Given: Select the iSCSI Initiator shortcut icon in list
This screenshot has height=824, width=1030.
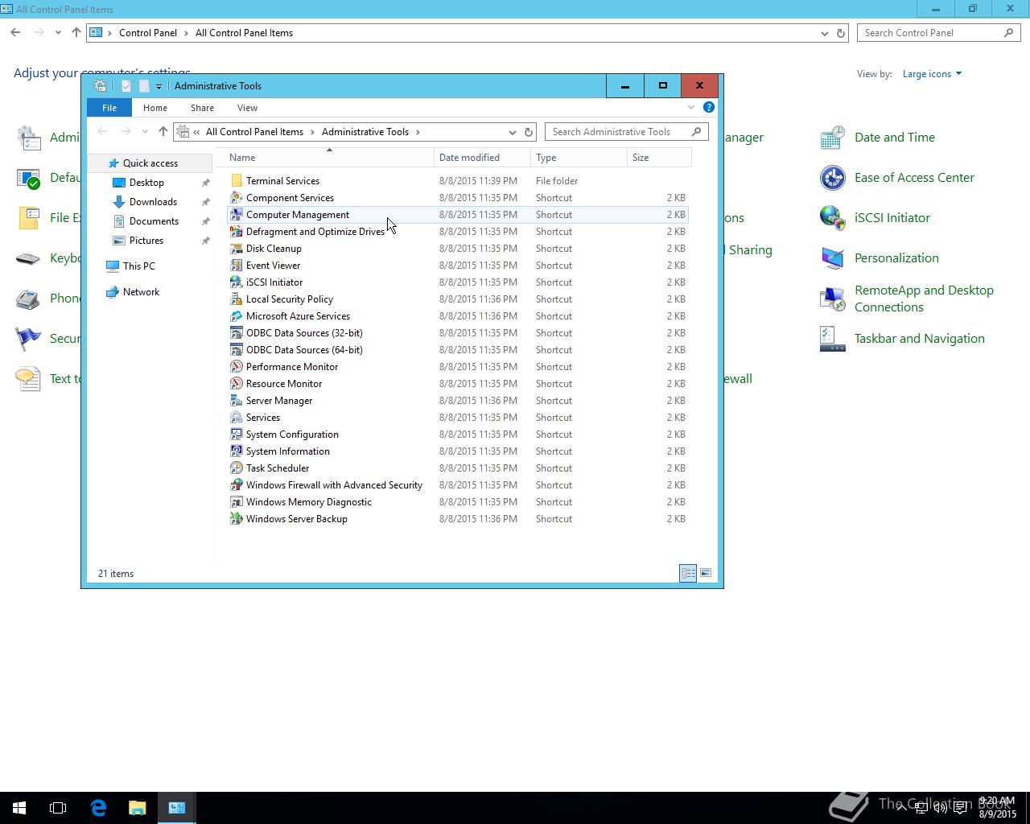Looking at the screenshot, I should (x=236, y=282).
